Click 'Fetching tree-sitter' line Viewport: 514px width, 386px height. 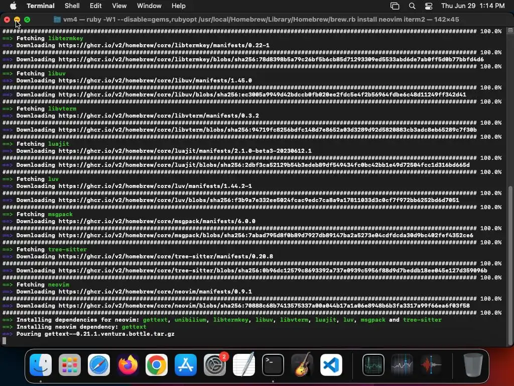[45, 249]
